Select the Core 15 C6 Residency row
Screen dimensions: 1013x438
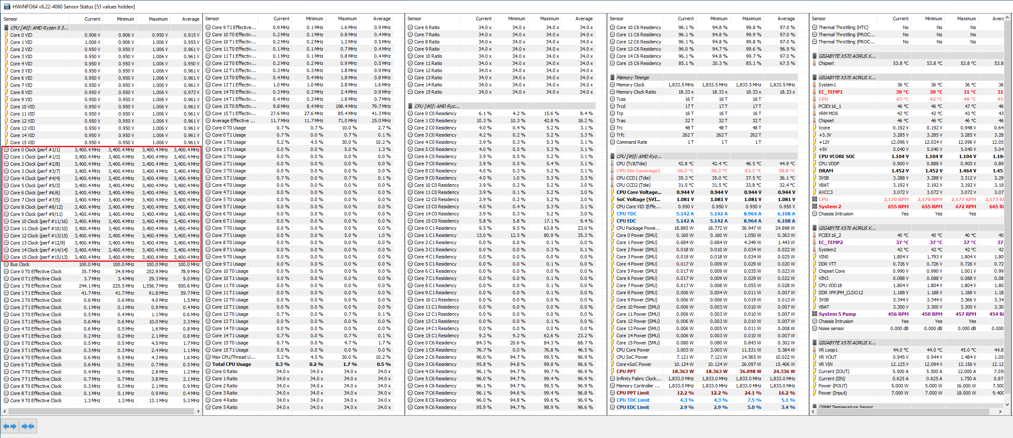click(703, 63)
